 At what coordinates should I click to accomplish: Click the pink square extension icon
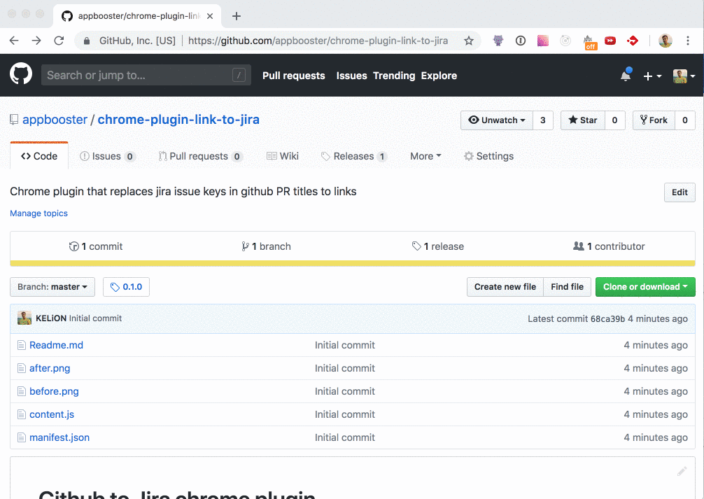[x=543, y=41]
